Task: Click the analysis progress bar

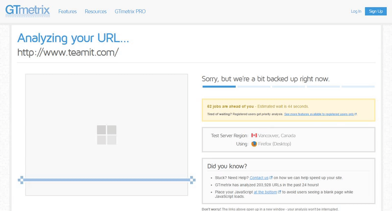Action: click(x=289, y=86)
